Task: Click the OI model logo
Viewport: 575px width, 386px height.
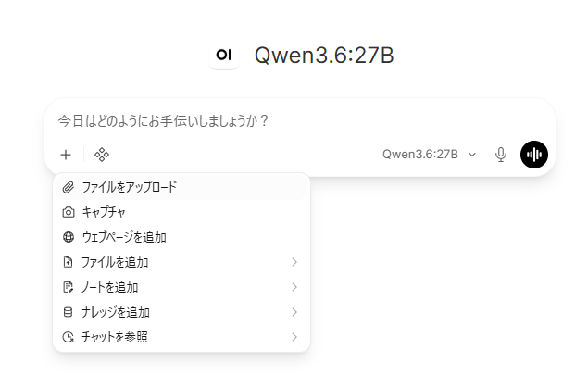Action: [224, 55]
